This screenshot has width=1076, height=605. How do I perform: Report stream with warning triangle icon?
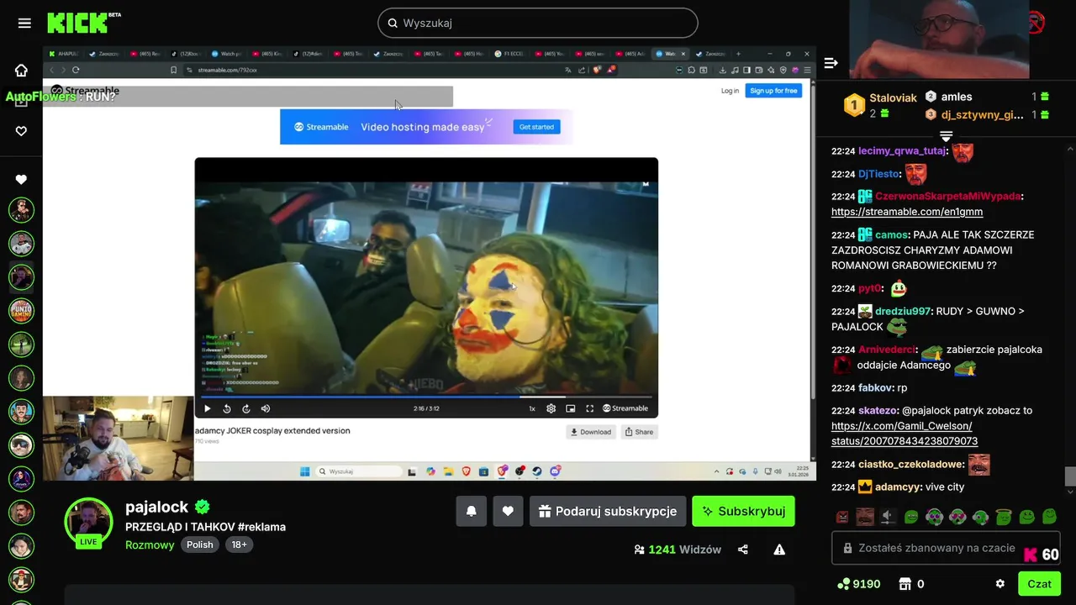pyautogui.click(x=779, y=550)
